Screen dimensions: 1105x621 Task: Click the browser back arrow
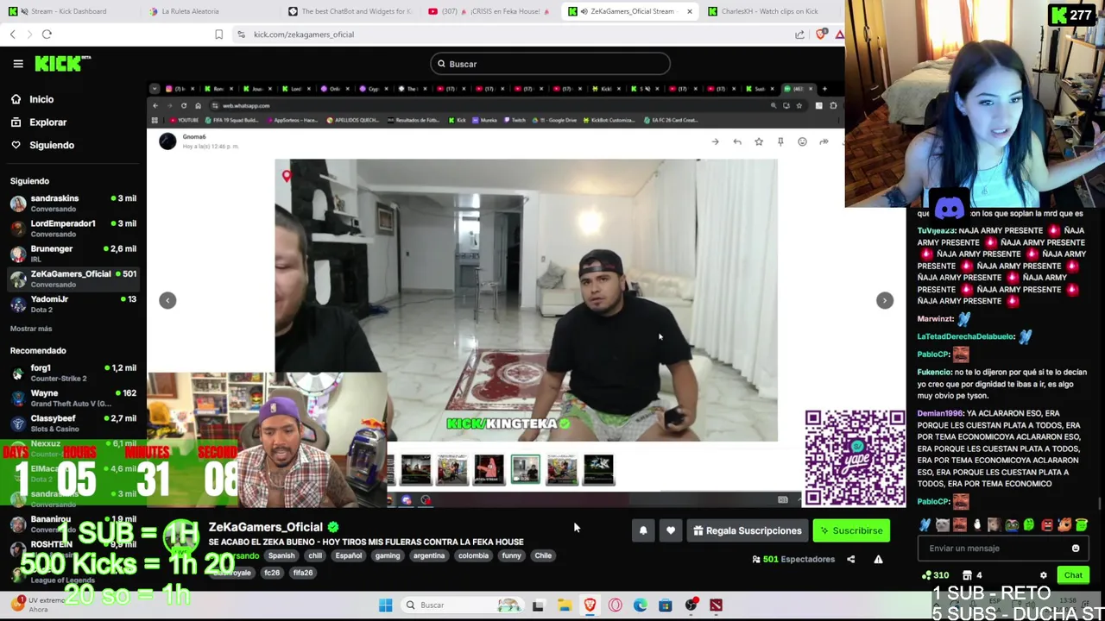[12, 34]
